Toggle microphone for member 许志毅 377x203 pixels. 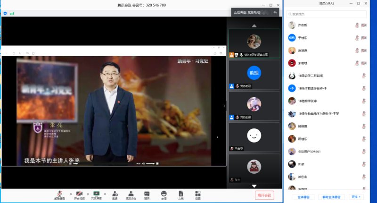357,25
